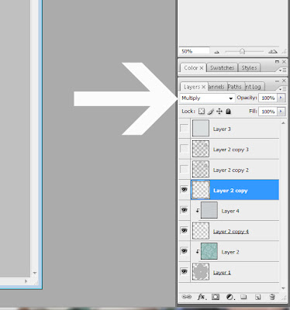Viewport: 290px width, 310px height.
Task: Click document window scroll right arrow
Action: pyautogui.click(x=26, y=281)
